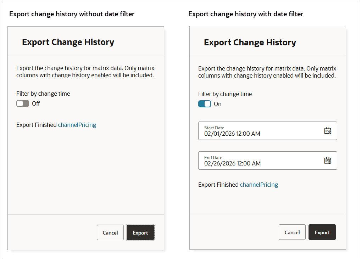Image resolution: width=361 pixels, height=259 pixels.
Task: Open the End Date calendar picker icon
Action: [x=328, y=161]
